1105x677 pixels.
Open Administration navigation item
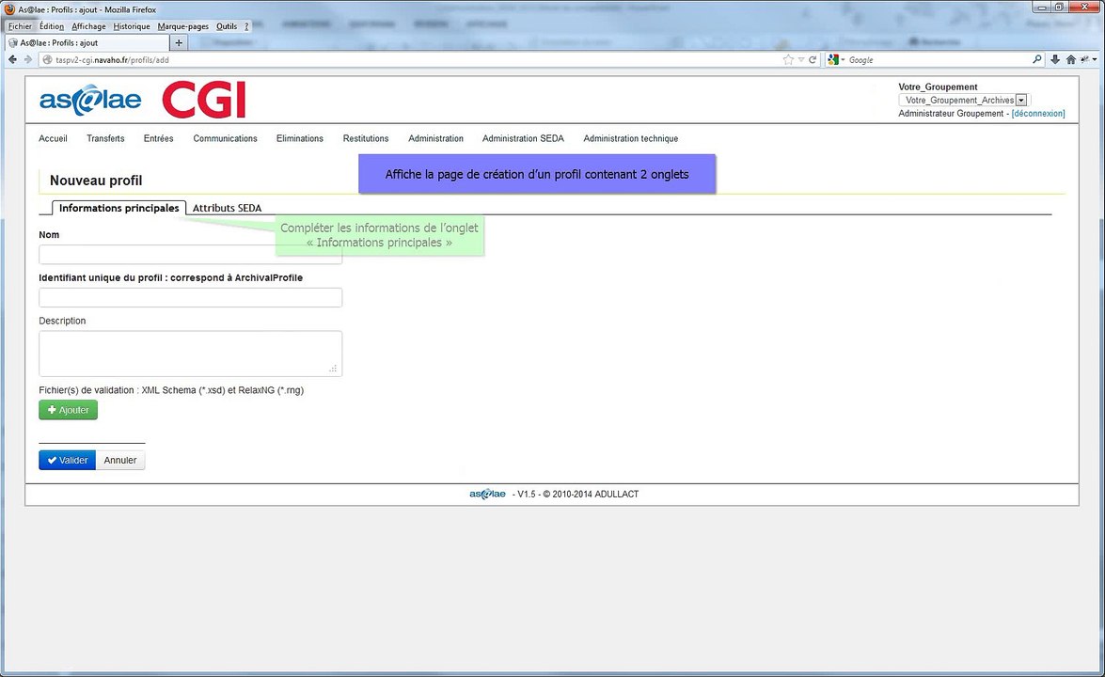tap(436, 138)
